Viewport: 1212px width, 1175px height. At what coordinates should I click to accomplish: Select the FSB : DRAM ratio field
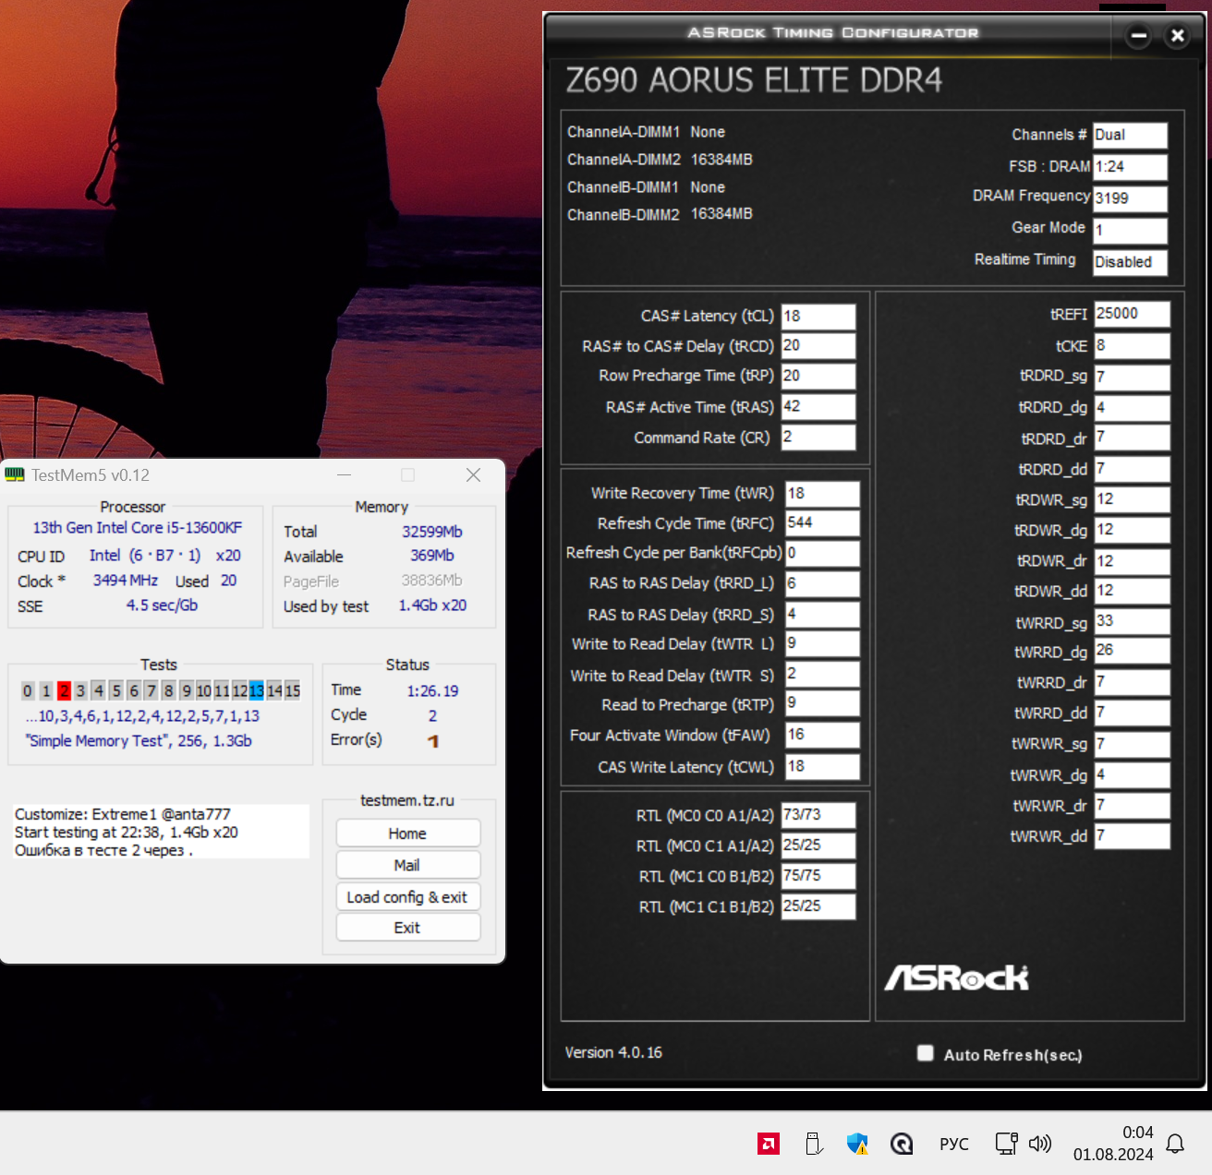1130,167
